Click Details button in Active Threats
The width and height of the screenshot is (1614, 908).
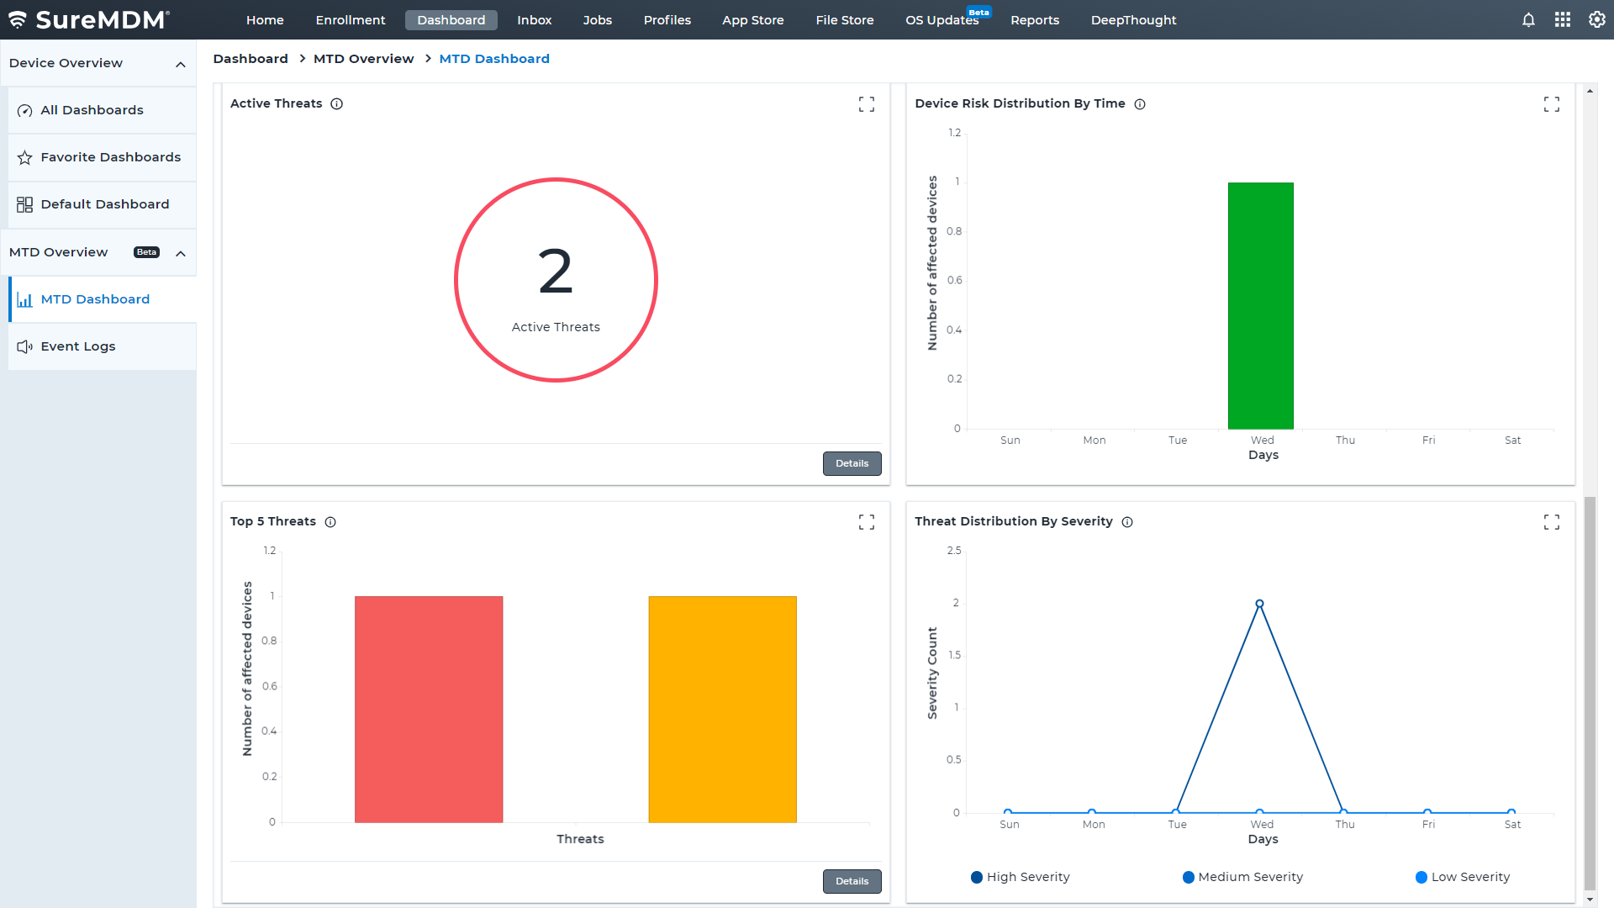[x=852, y=463]
